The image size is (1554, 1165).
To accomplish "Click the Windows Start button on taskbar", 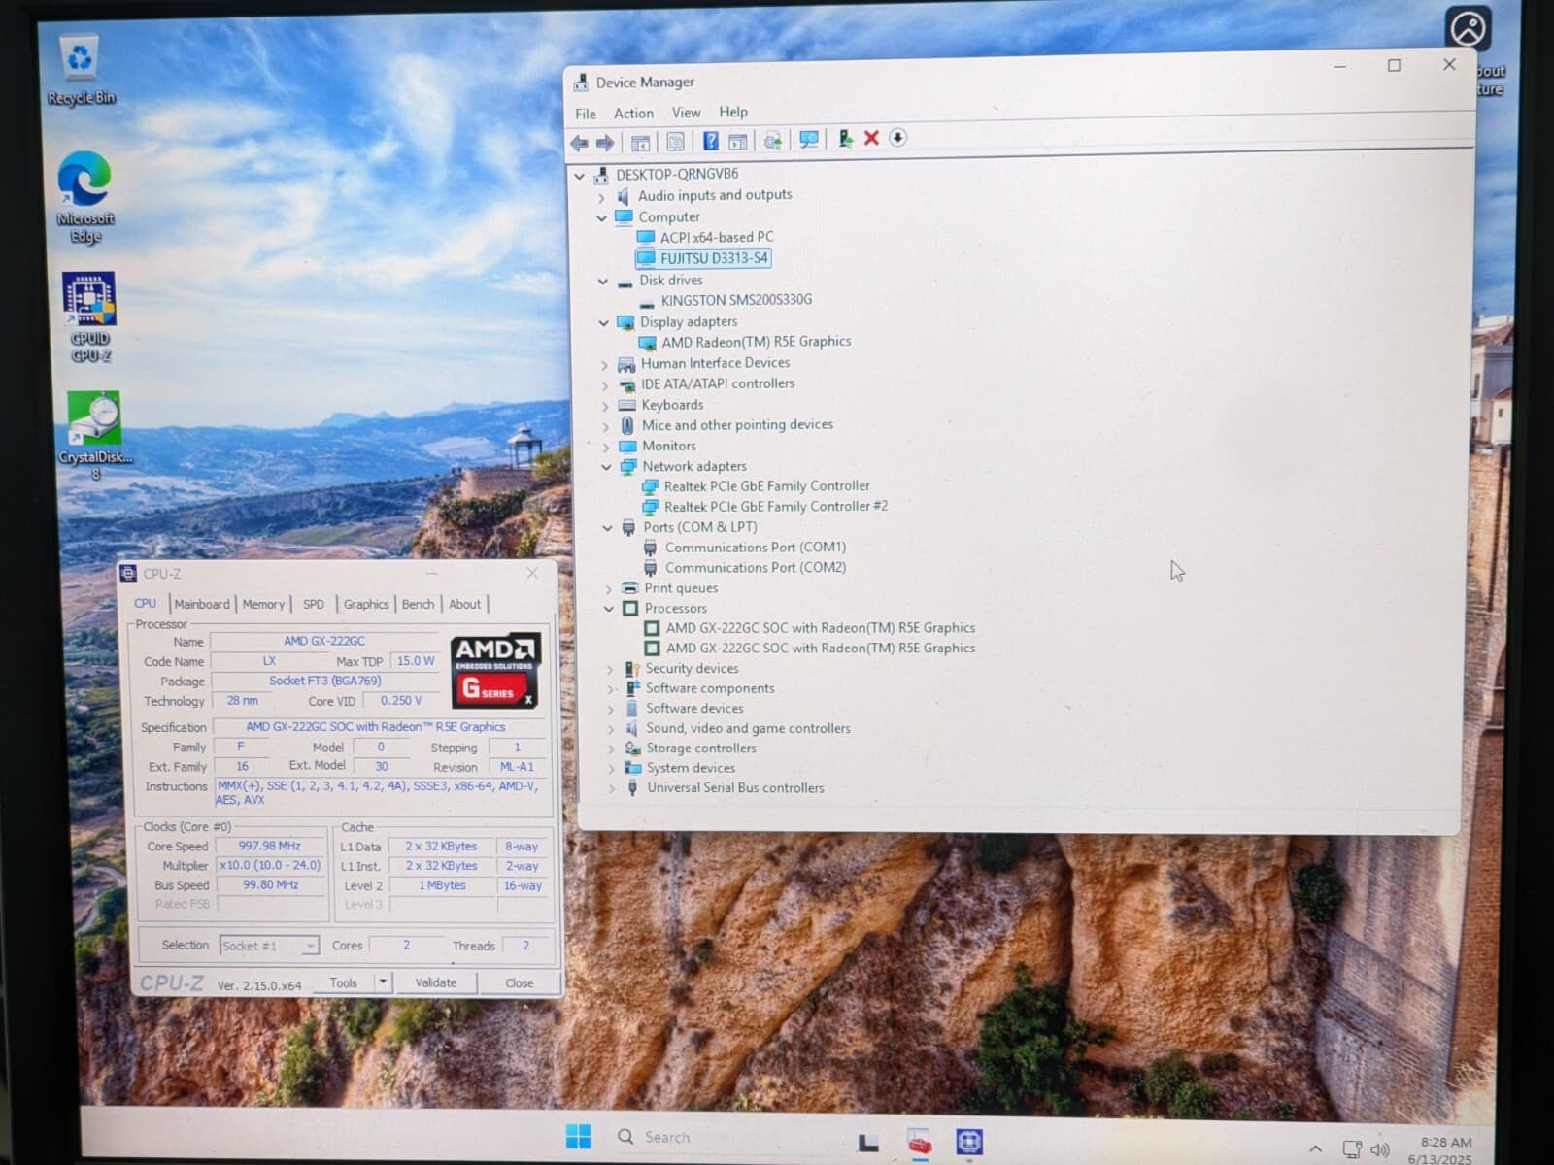I will 578,1136.
